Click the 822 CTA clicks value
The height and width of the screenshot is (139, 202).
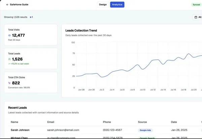tap(16, 83)
